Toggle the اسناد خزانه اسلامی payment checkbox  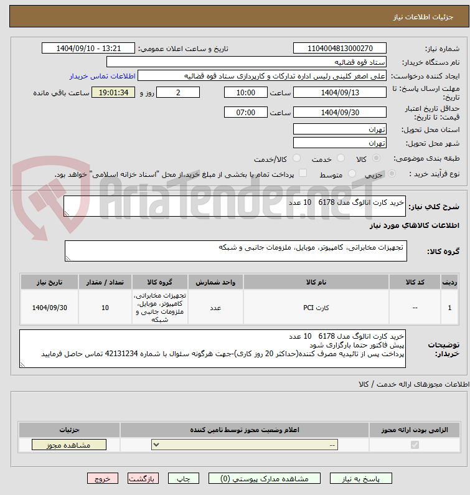tap(303, 172)
